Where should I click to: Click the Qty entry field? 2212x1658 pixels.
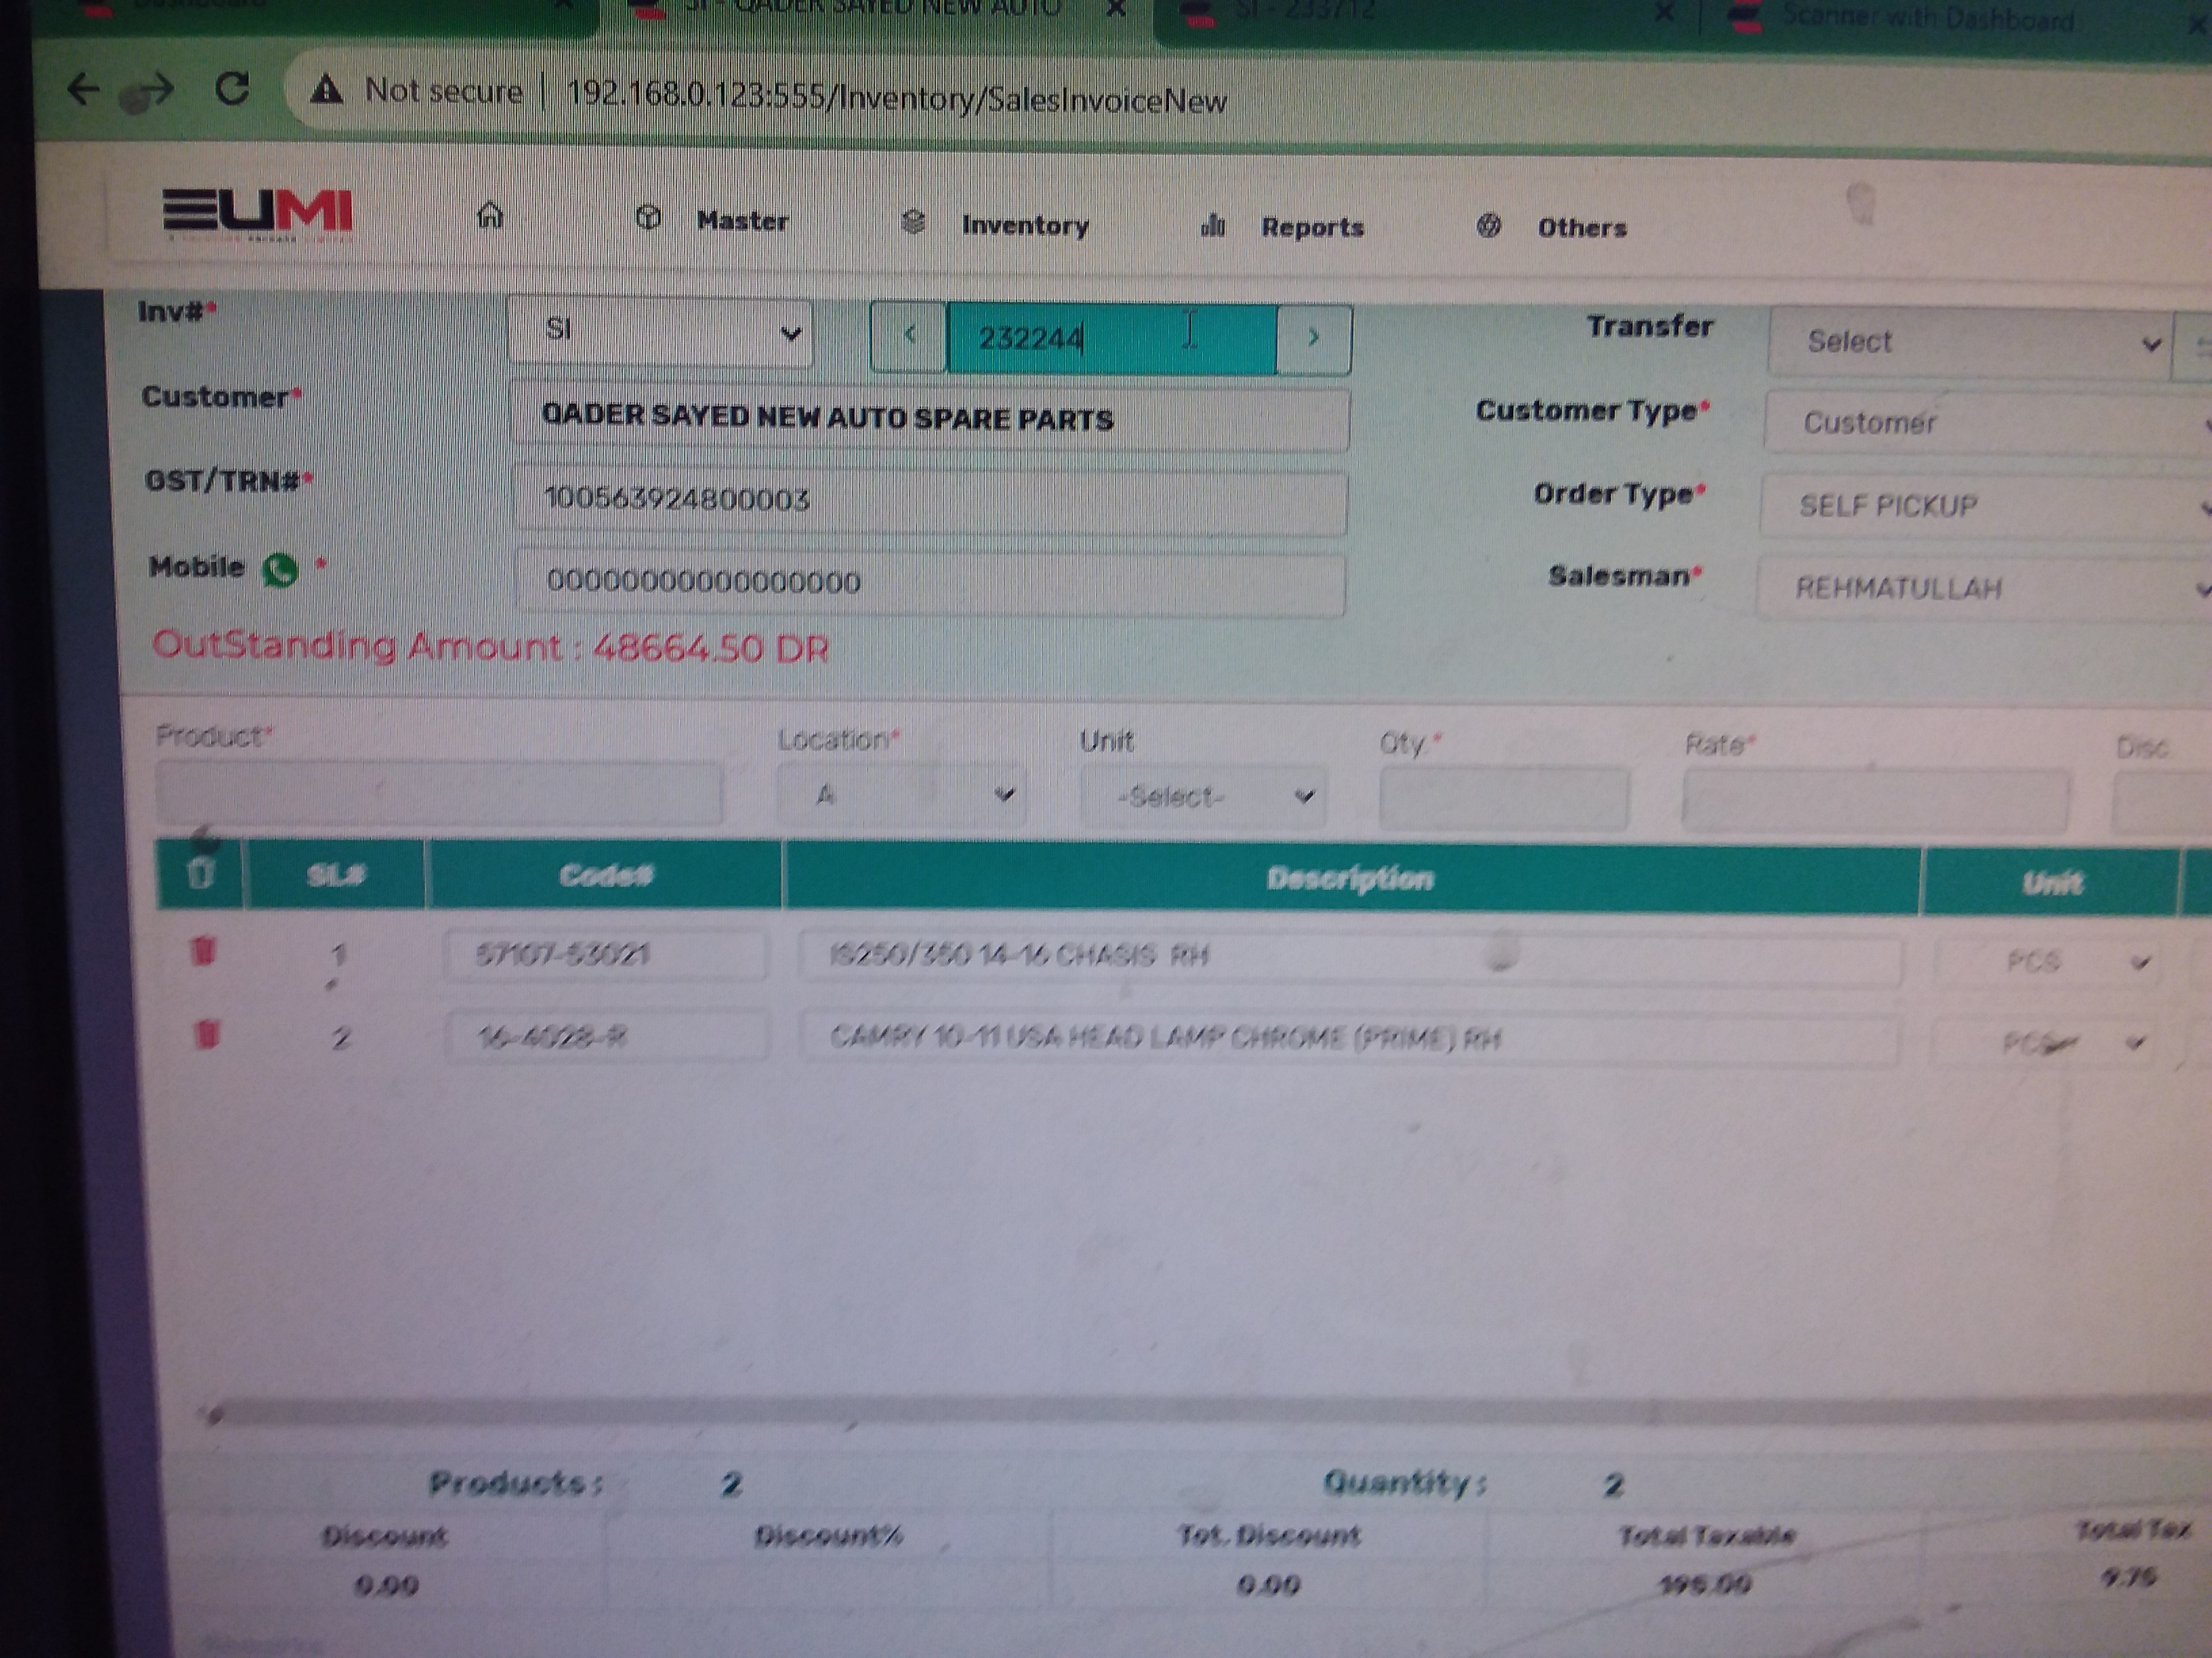pyautogui.click(x=1504, y=799)
